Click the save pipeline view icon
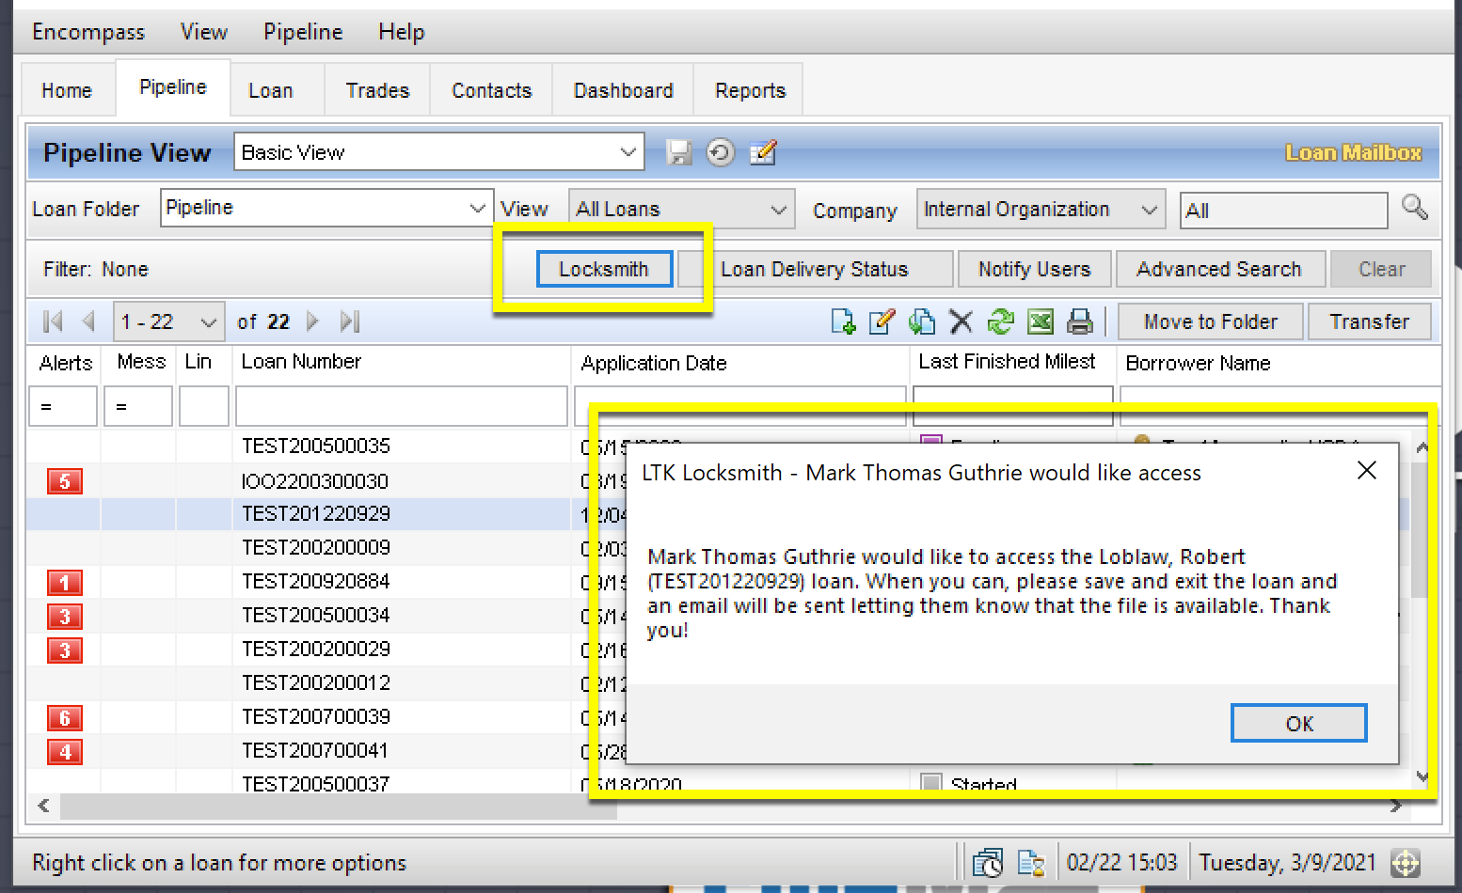Viewport: 1462px width, 893px height. [678, 152]
